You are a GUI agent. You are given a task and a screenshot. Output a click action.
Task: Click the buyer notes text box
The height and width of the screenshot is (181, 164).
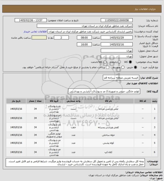(x=75, y=163)
